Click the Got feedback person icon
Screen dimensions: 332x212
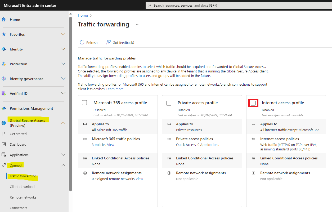tap(108, 42)
